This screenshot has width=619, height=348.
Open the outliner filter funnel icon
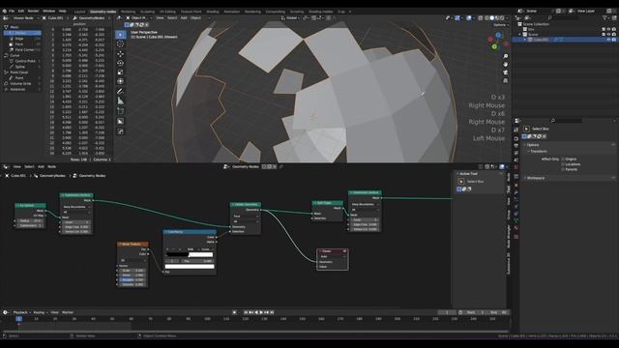click(604, 17)
